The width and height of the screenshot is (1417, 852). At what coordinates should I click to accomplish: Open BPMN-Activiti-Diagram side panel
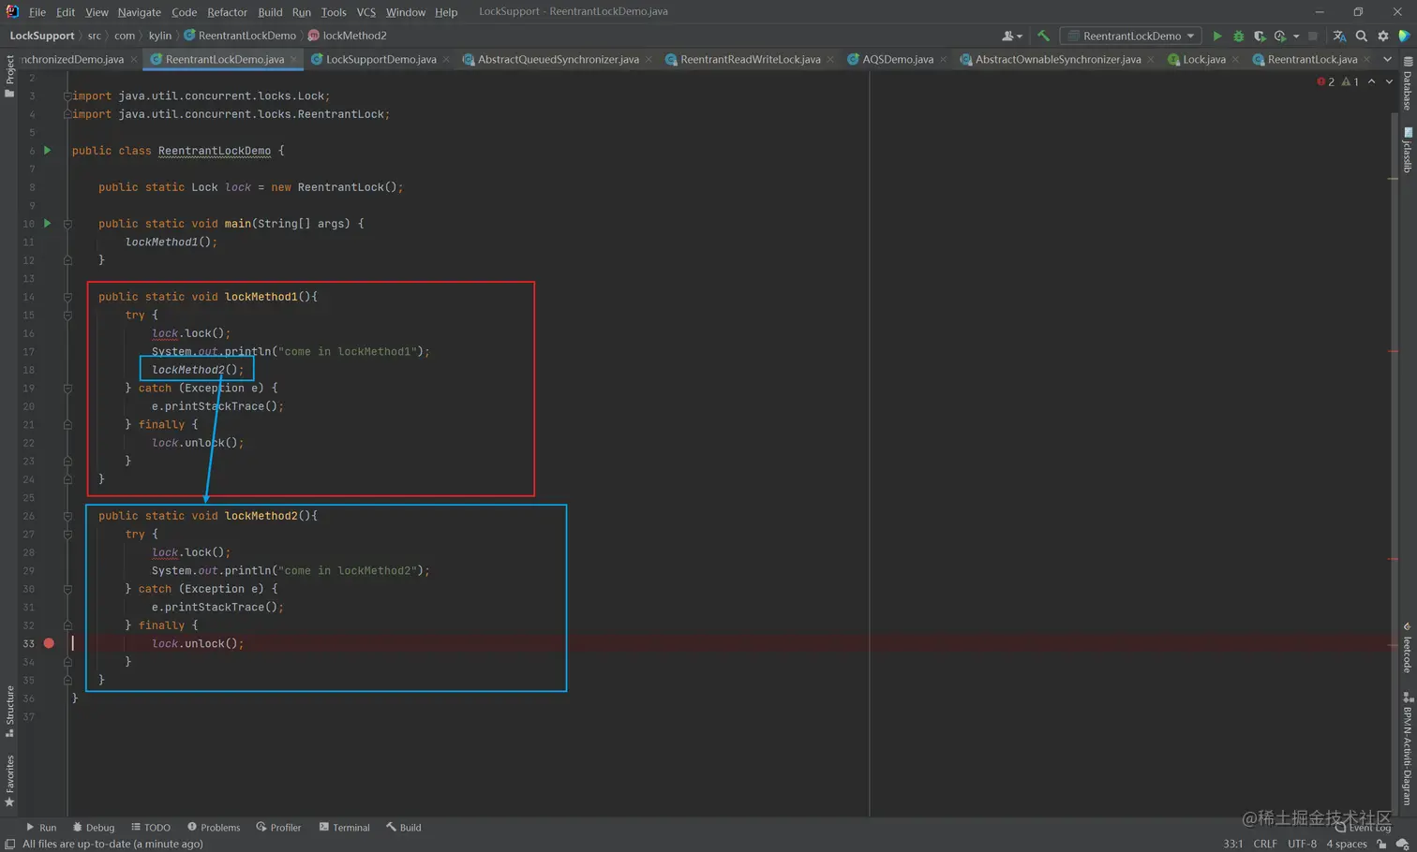point(1408,749)
